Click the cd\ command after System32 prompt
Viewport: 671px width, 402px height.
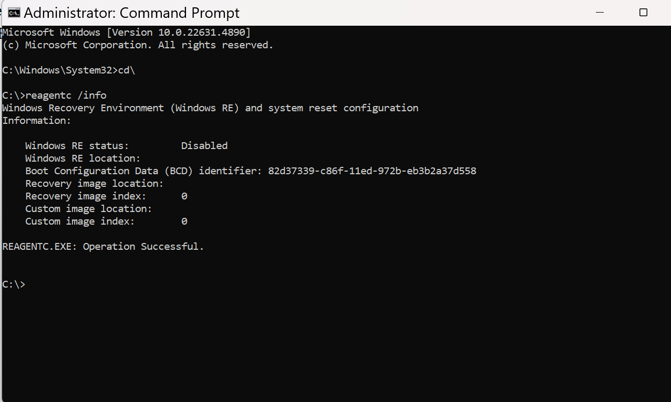[127, 70]
